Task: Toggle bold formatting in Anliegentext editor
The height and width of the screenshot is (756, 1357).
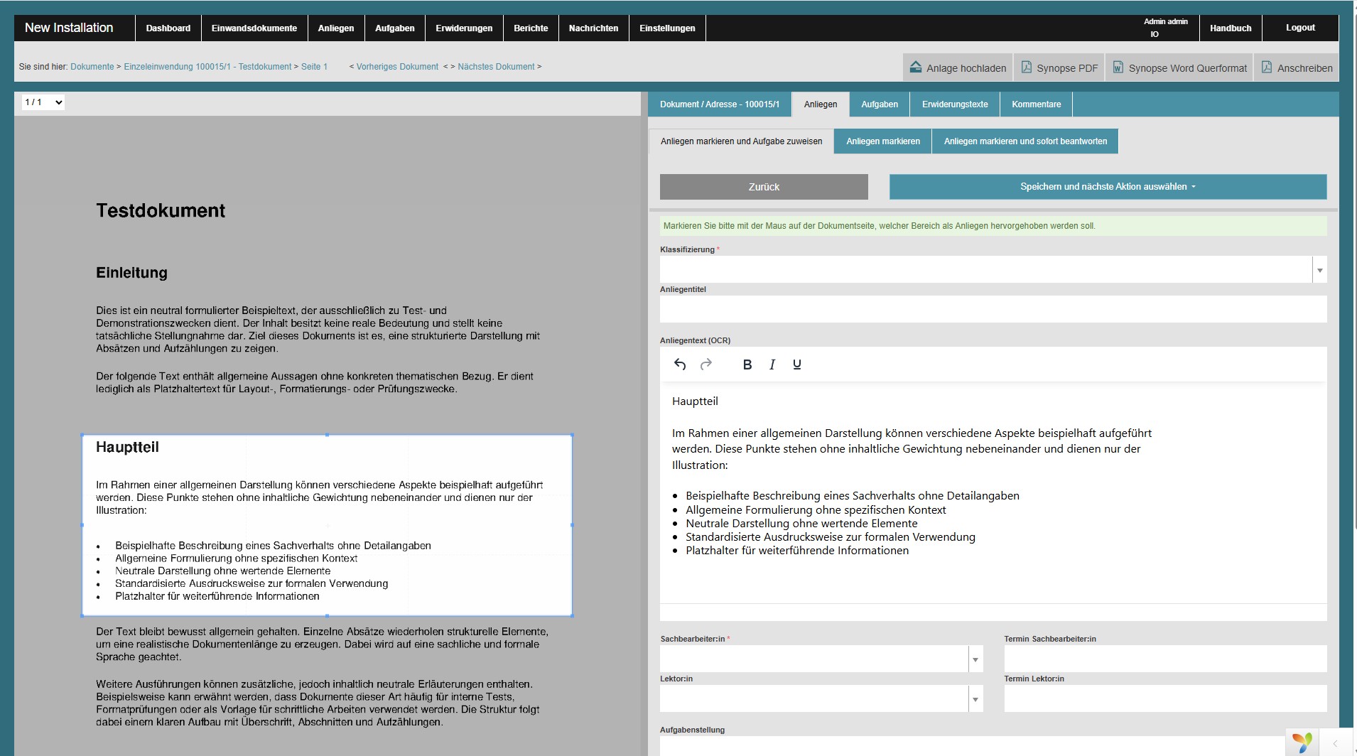Action: tap(747, 364)
